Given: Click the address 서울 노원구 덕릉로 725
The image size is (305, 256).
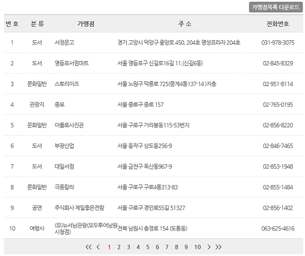Looking at the screenshot, I should coord(167,84).
